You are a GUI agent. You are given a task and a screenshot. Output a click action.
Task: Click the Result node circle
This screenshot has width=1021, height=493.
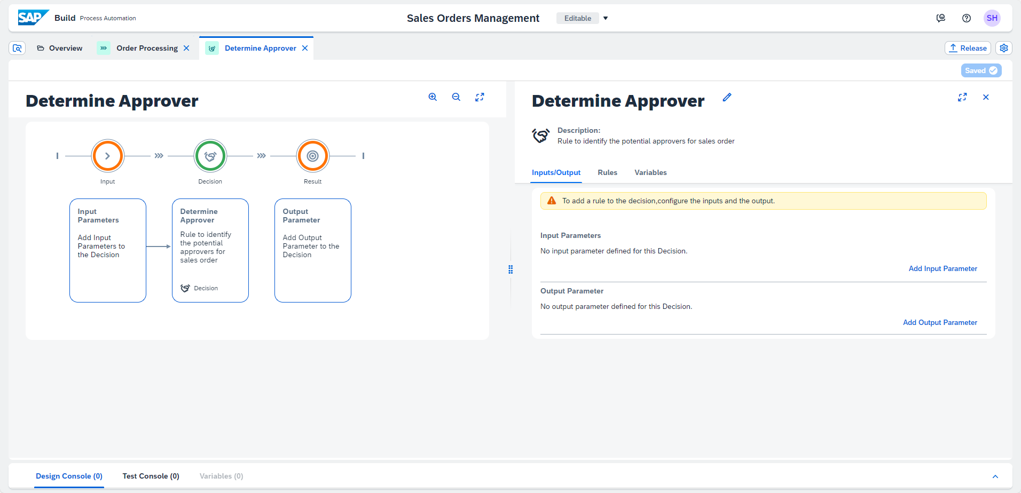point(313,156)
